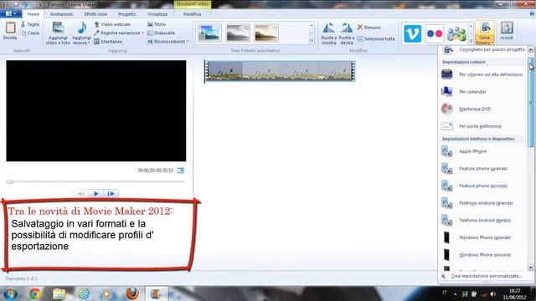This screenshot has height=301, width=536.
Task: Click the save menu scrollbar thumb
Action: point(530,102)
